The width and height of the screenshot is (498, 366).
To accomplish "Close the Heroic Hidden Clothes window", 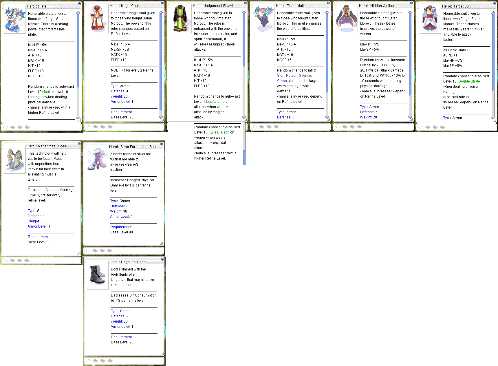I will pyautogui.click(x=411, y=3).
